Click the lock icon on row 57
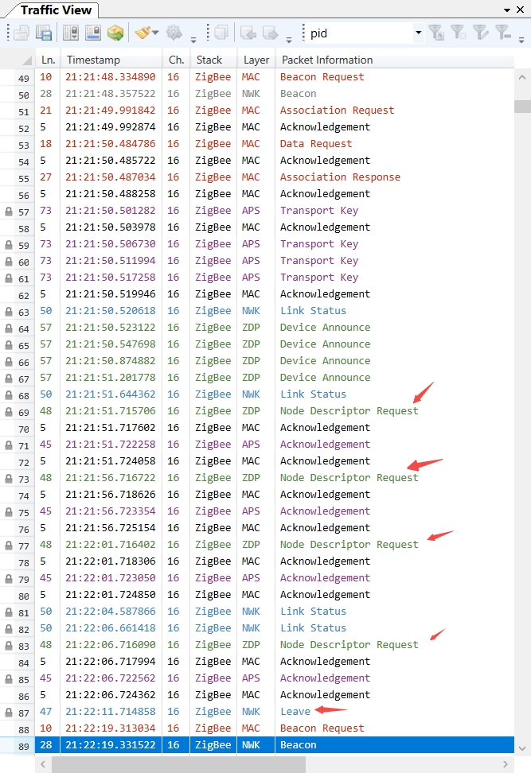Image resolution: width=531 pixels, height=773 pixels. tap(9, 212)
